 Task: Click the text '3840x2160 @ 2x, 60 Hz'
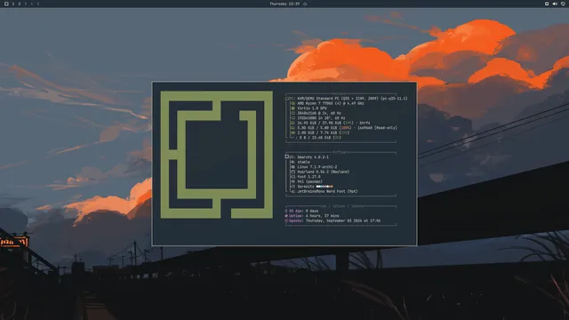(319, 113)
